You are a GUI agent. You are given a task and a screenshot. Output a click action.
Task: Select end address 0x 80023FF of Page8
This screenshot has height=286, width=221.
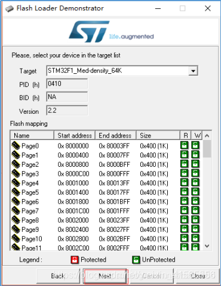[114, 220]
